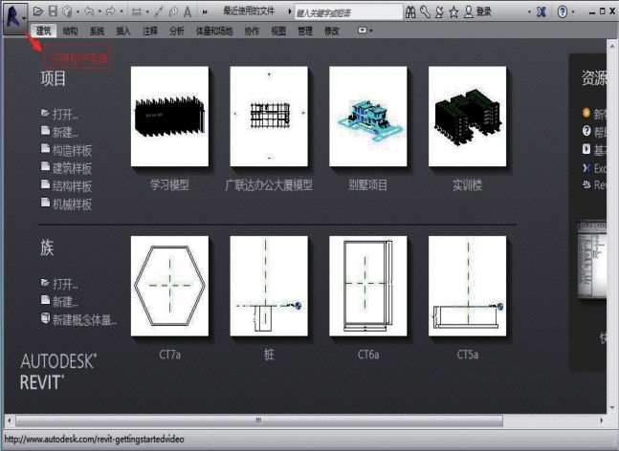The height and width of the screenshot is (451, 619).
Task: Switch to the 体量和场地 ribbon tab
Action: point(214,31)
